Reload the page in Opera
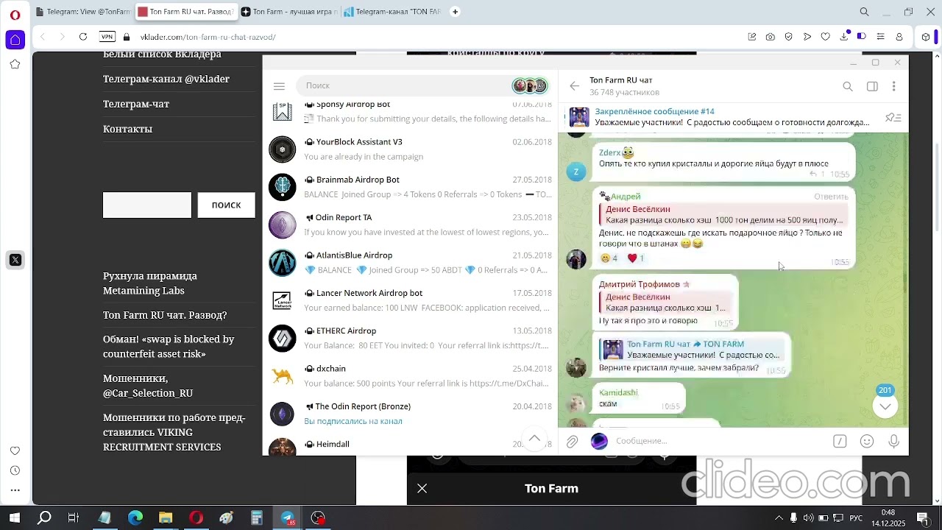 83,37
